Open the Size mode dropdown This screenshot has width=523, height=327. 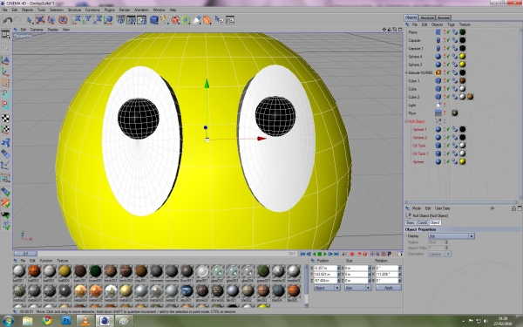coord(357,288)
